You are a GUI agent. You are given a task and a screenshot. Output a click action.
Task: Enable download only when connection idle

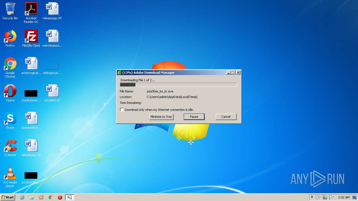122,110
